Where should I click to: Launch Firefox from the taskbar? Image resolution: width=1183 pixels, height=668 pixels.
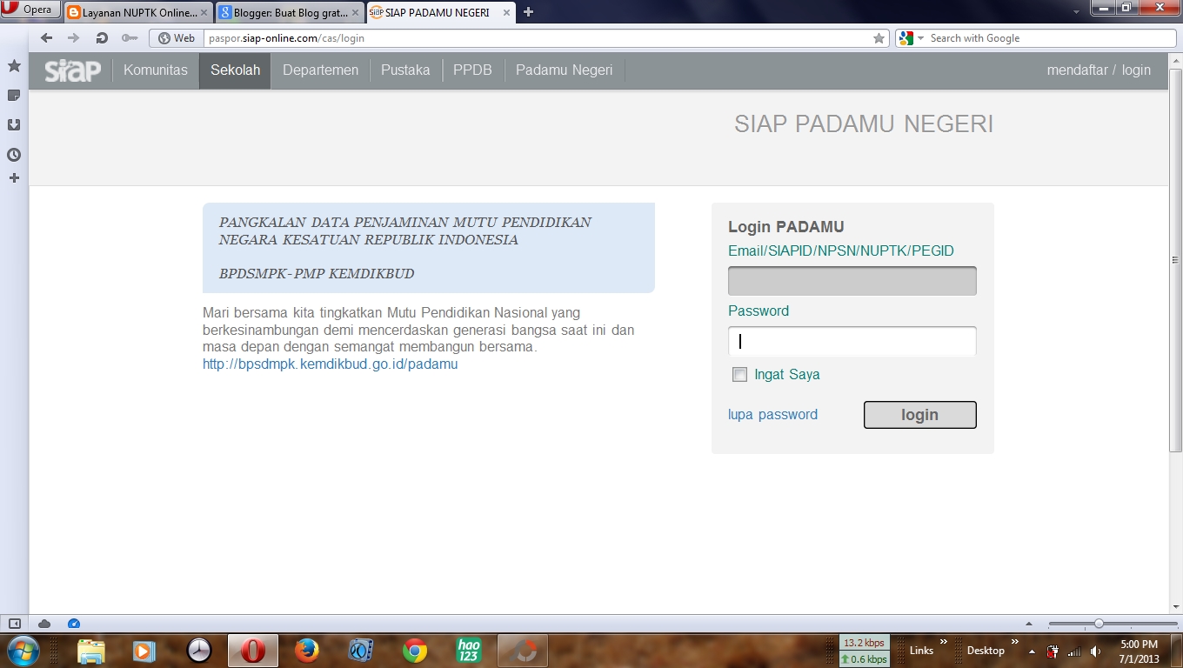306,651
